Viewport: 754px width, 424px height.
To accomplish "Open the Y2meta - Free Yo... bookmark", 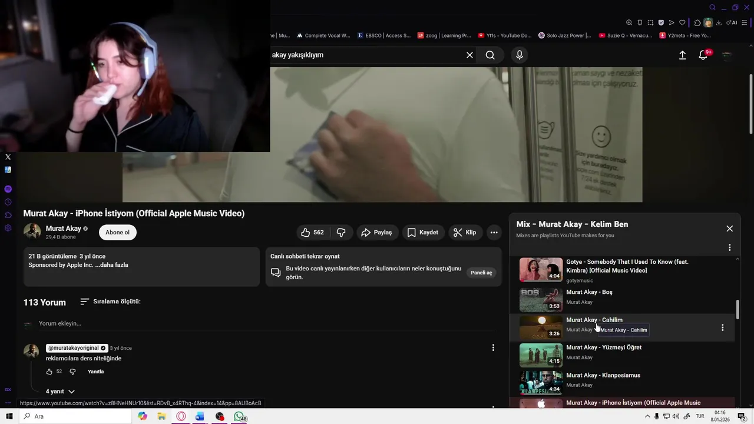I will [685, 35].
